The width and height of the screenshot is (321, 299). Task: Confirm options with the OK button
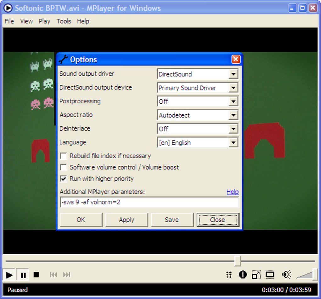pyautogui.click(x=81, y=220)
